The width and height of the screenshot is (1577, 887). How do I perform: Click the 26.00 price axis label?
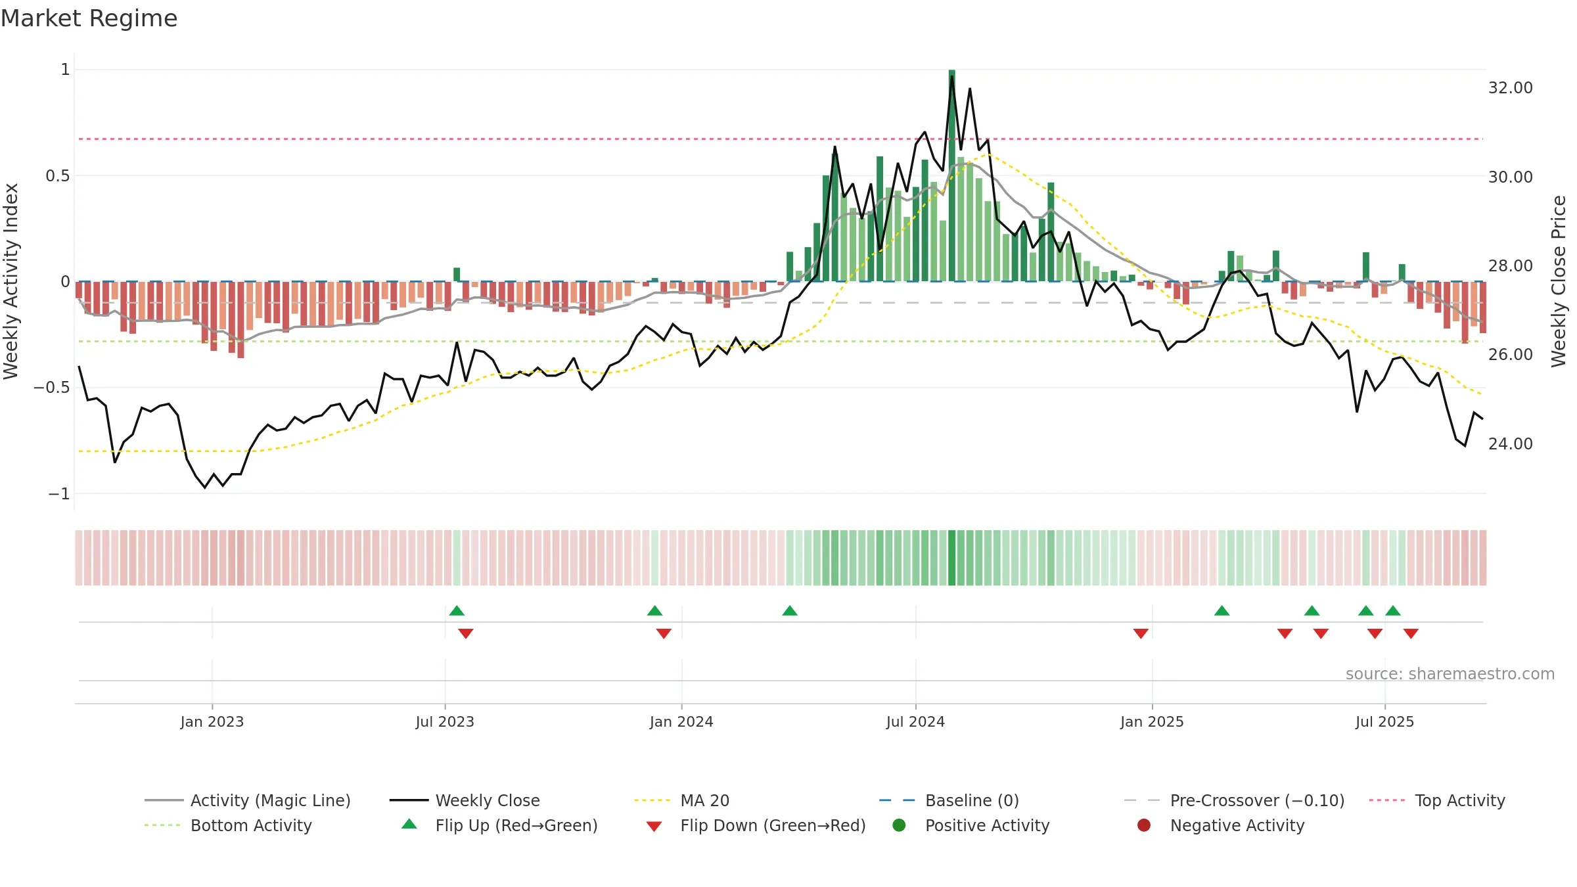[1510, 355]
